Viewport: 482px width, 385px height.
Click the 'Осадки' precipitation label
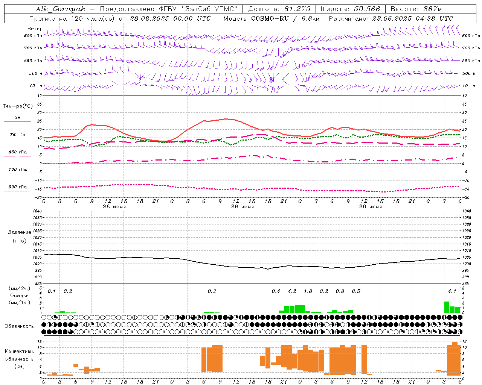pyautogui.click(x=20, y=296)
